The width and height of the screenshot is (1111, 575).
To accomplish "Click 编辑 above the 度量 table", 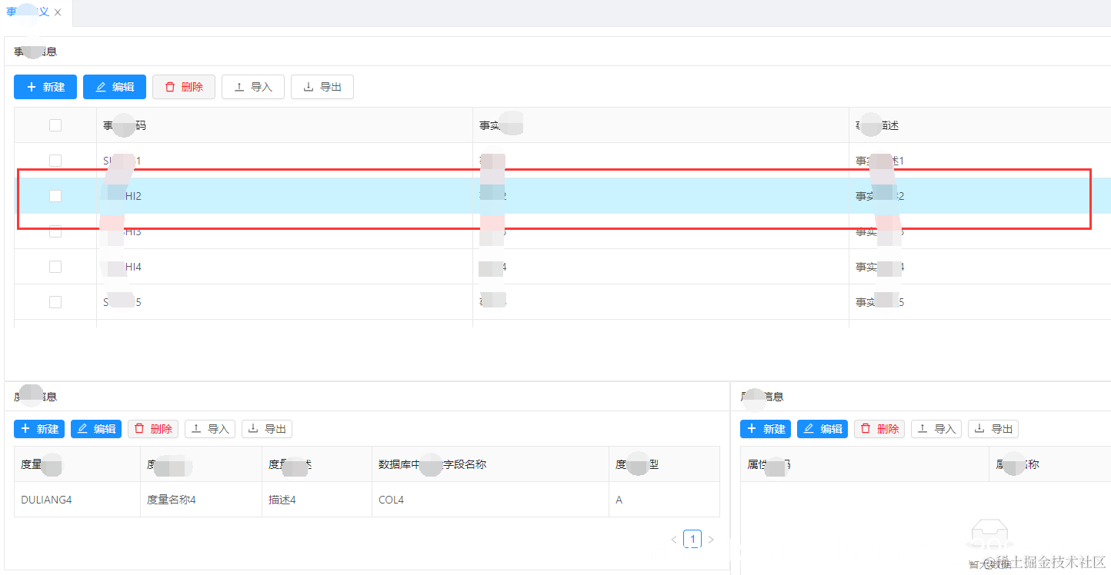I will click(96, 429).
